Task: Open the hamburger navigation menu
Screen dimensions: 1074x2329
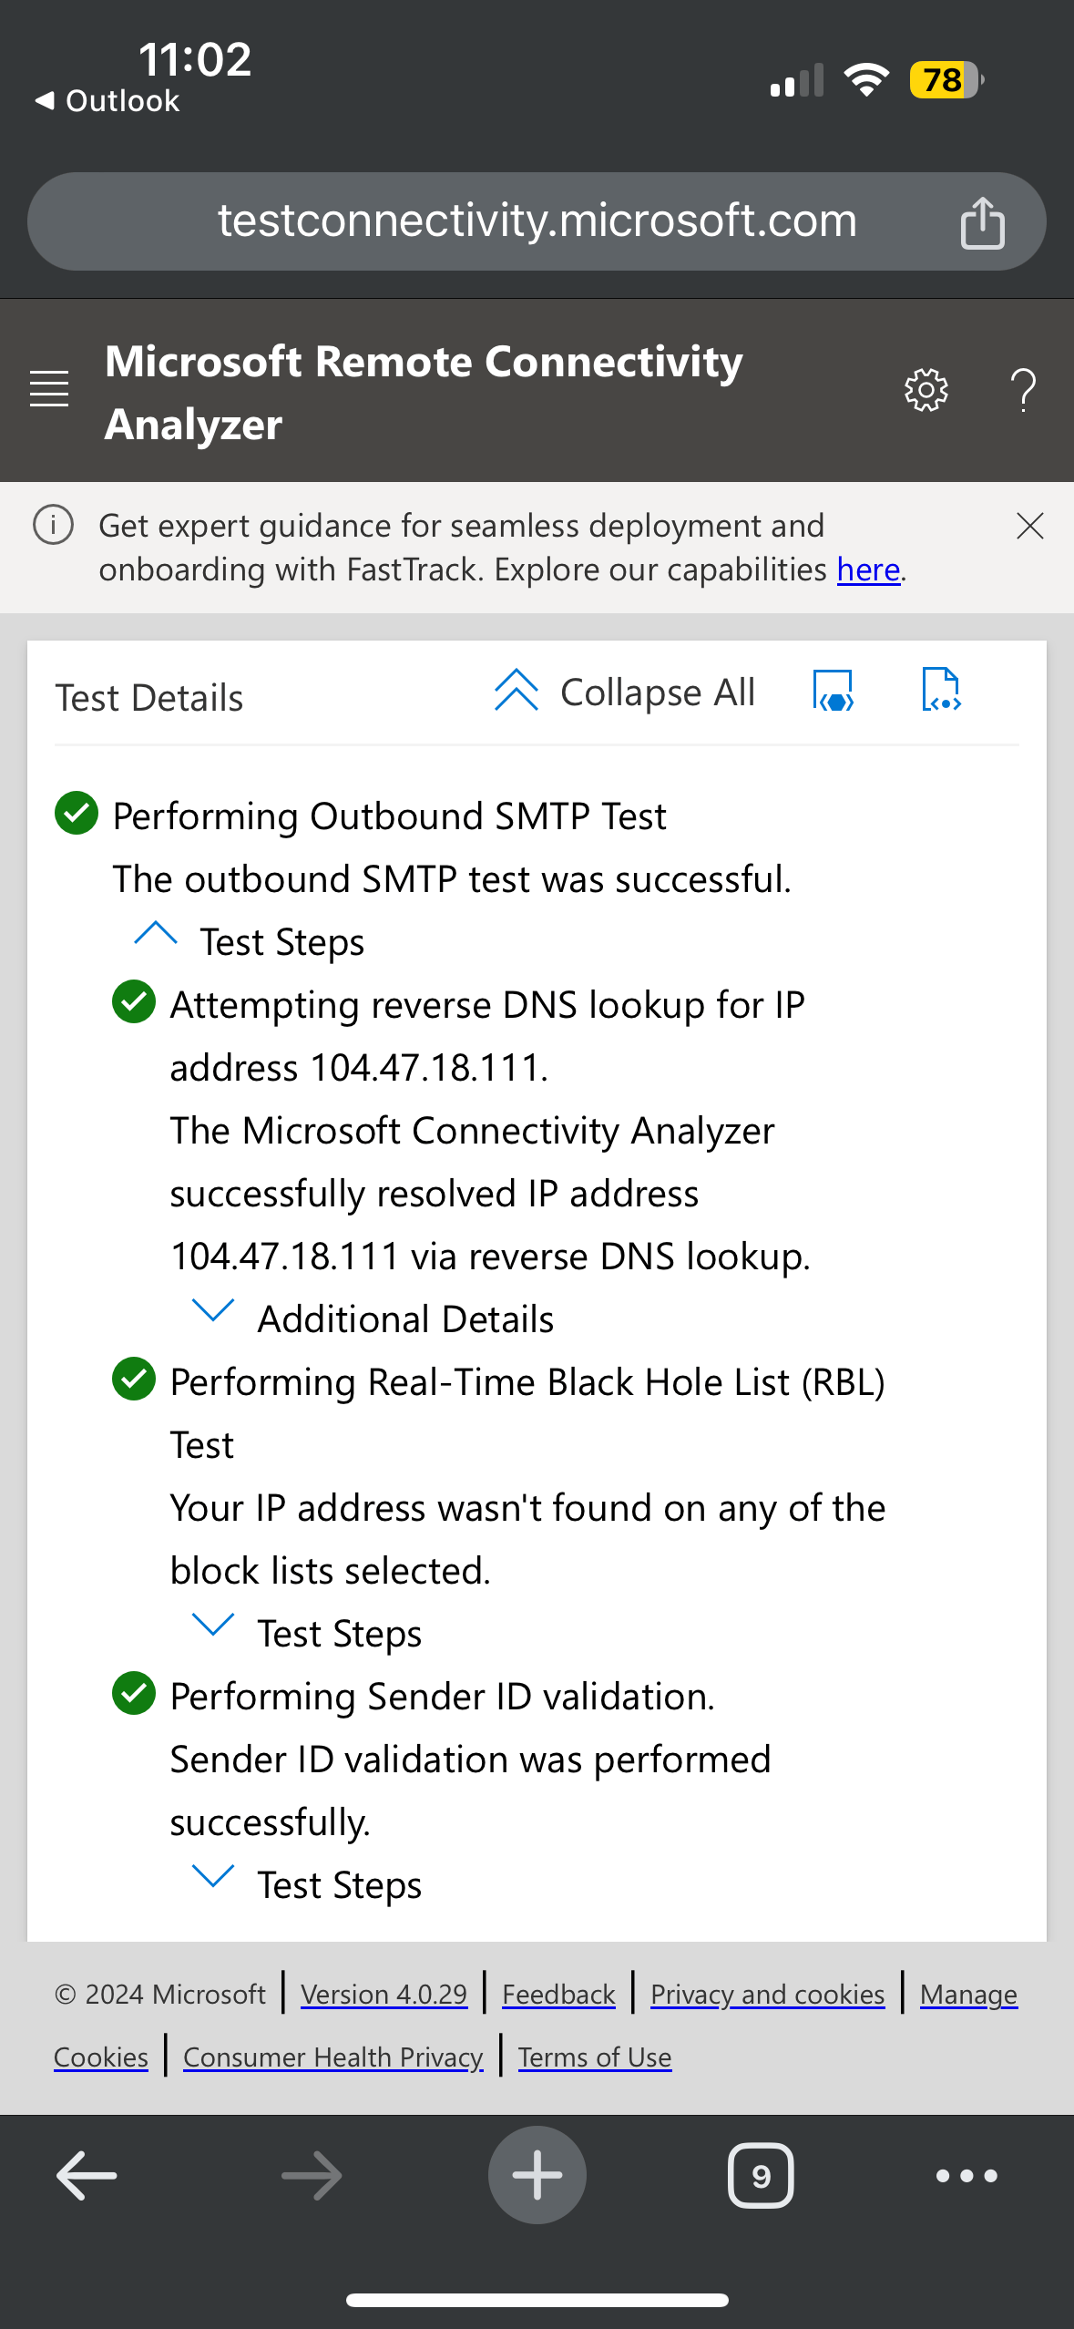Action: click(49, 389)
